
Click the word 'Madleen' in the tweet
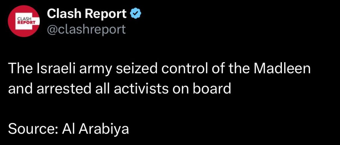tap(282, 69)
